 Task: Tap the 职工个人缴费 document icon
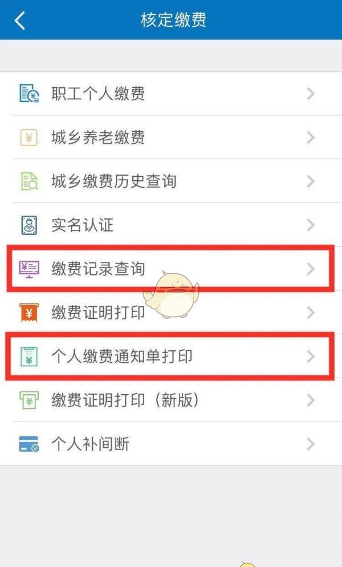tap(29, 94)
